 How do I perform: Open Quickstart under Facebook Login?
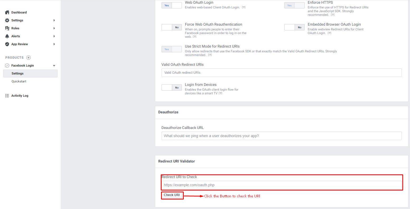point(19,81)
